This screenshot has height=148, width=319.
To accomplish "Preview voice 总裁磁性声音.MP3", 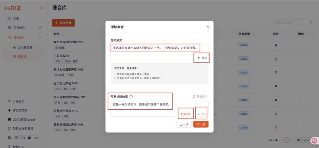I will pos(276,114).
